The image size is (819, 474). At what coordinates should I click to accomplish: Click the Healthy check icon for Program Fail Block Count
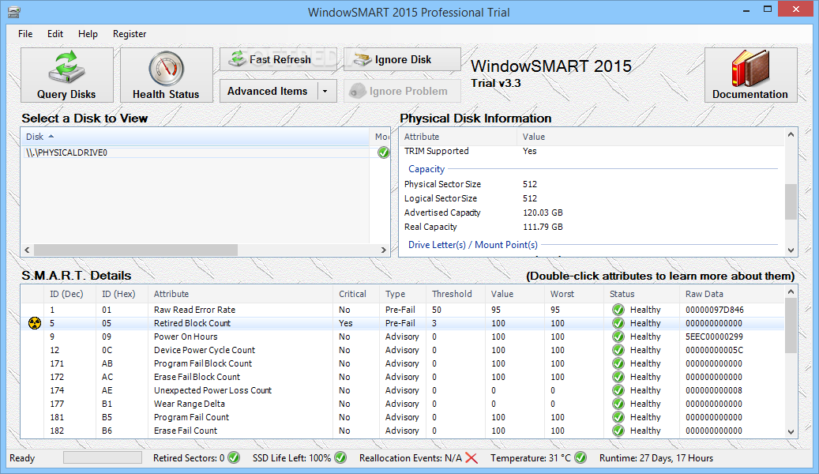pos(618,363)
